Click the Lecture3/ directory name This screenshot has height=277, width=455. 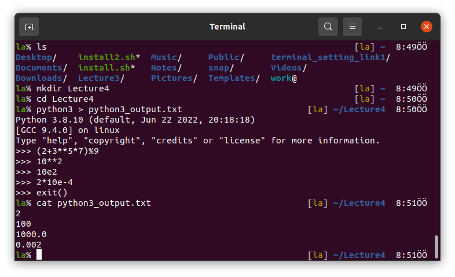pos(101,78)
